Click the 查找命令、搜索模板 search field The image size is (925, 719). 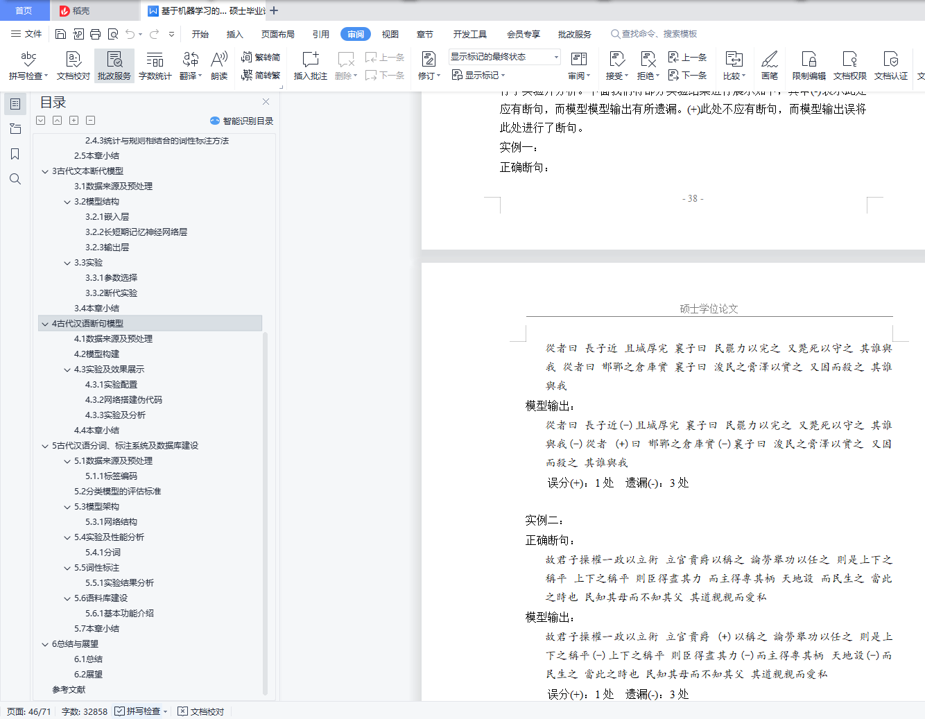tap(654, 34)
